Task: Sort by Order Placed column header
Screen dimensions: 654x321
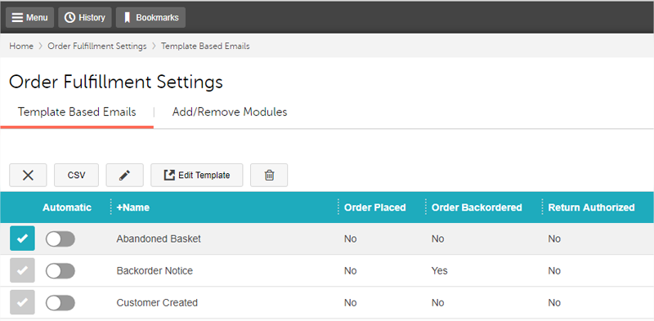Action: pyautogui.click(x=375, y=207)
